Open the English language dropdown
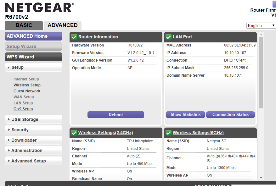276x186 pixels. (x=261, y=25)
